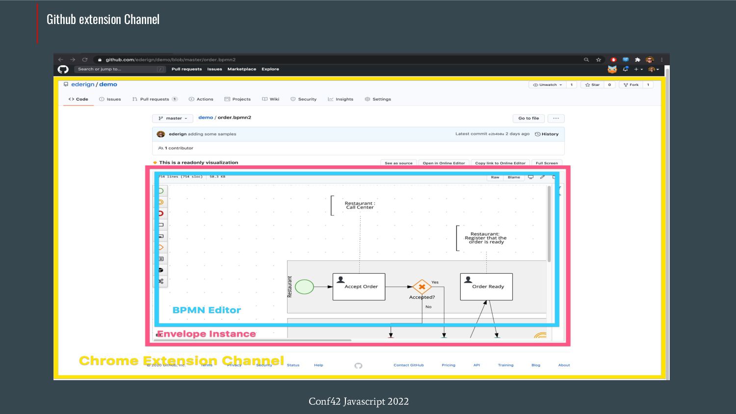Image resolution: width=736 pixels, height=414 pixels.
Task: Open the Actions tab
Action: pyautogui.click(x=201, y=99)
